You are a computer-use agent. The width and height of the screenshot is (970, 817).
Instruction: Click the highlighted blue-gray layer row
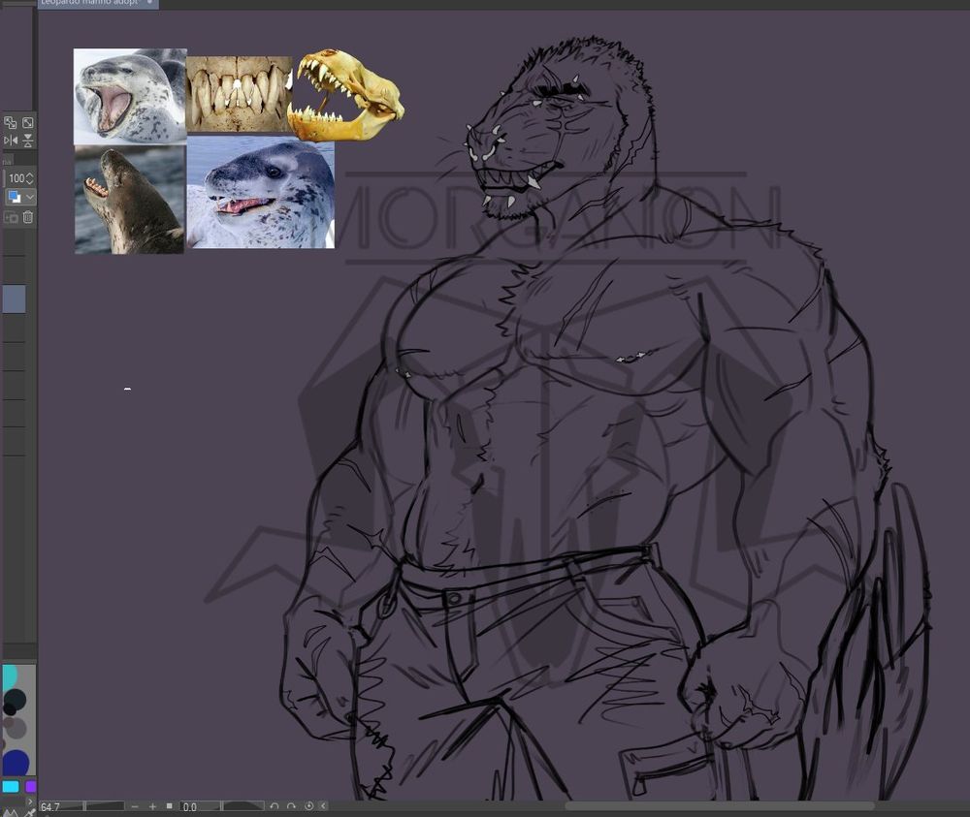14,299
